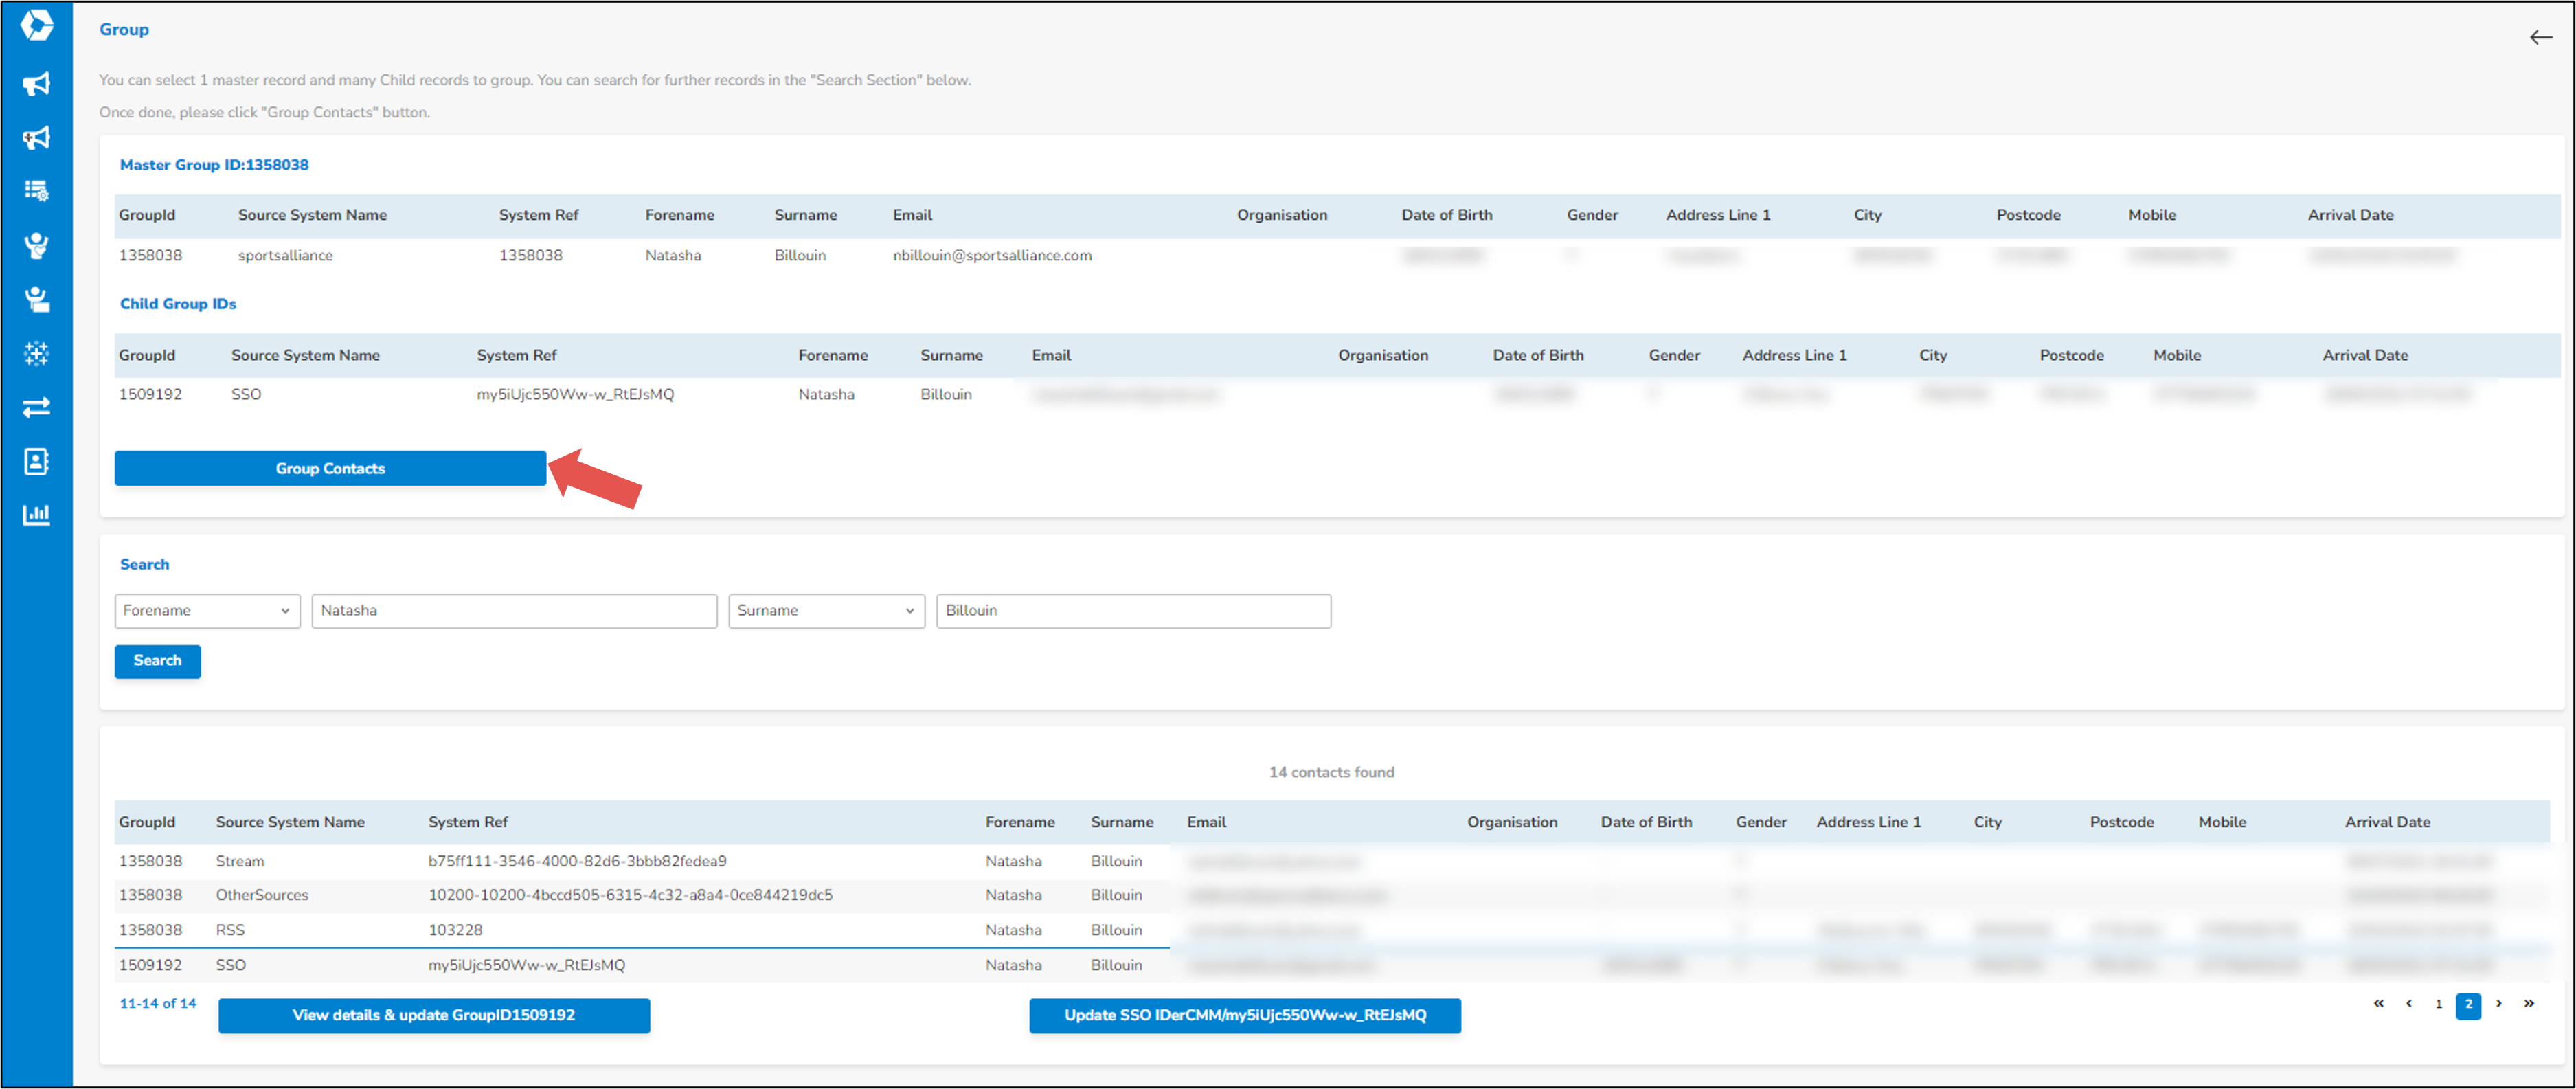
Task: Click the Group Contacts button
Action: pos(330,468)
